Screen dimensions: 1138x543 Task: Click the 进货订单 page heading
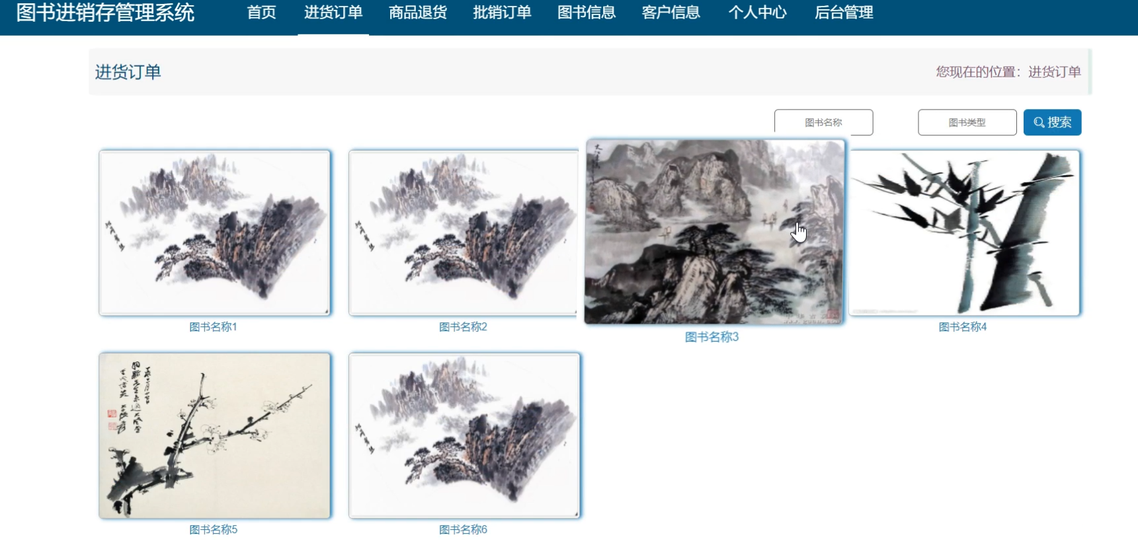coord(128,72)
